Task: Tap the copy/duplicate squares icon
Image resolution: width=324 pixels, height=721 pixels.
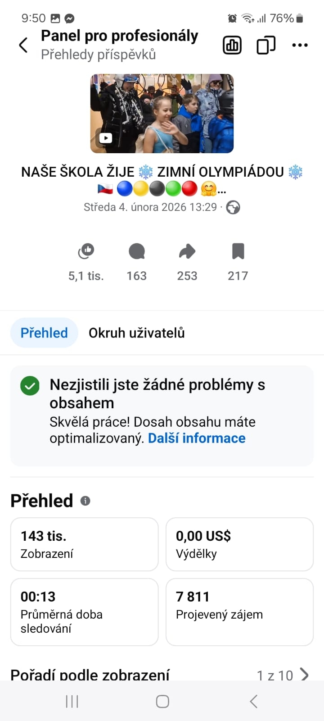Action: (x=266, y=45)
